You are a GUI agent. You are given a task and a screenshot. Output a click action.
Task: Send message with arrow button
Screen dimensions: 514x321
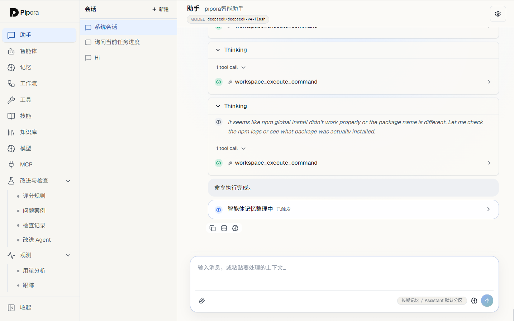coord(487,301)
